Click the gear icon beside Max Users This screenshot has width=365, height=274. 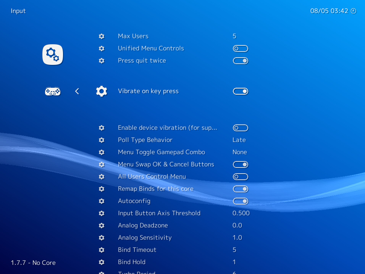(x=102, y=36)
